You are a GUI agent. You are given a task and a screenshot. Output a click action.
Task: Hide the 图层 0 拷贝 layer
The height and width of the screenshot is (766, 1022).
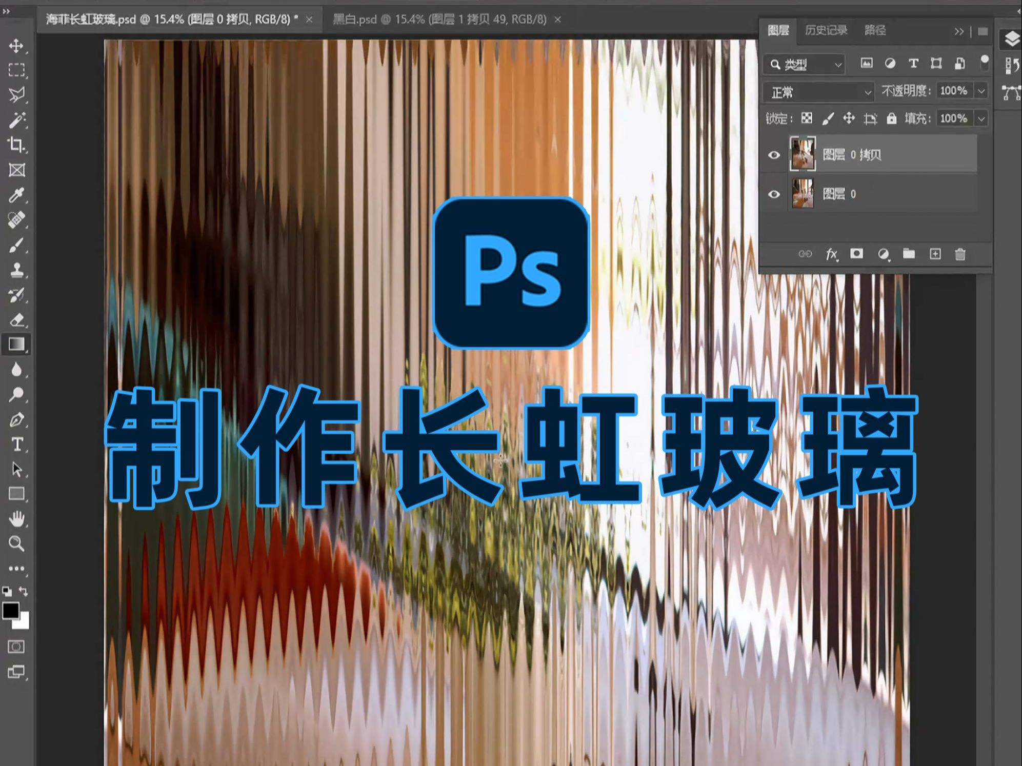coord(774,155)
